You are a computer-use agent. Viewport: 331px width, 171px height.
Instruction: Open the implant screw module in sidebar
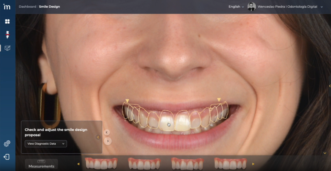[7, 35]
